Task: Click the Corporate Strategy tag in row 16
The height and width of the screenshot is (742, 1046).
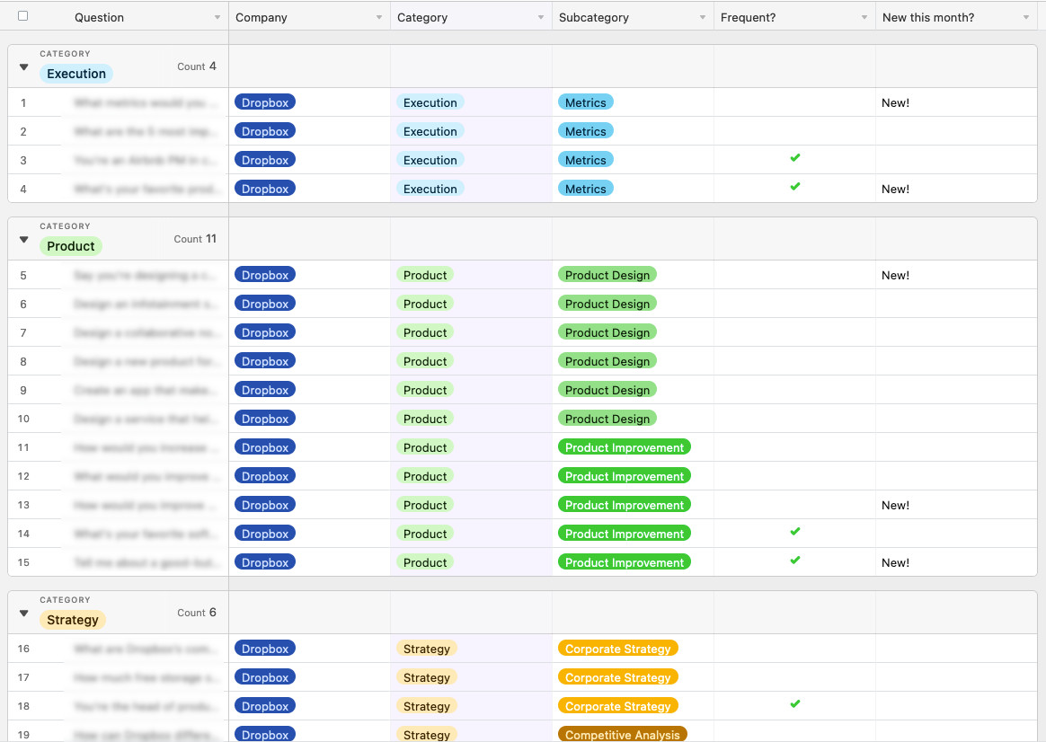Action: click(617, 649)
